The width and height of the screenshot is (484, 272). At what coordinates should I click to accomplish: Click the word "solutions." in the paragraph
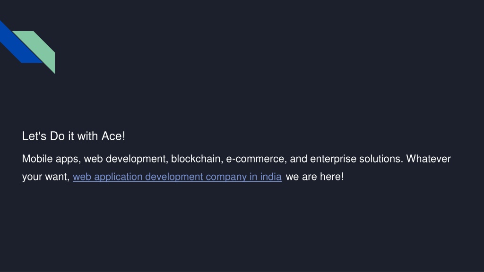pos(381,159)
